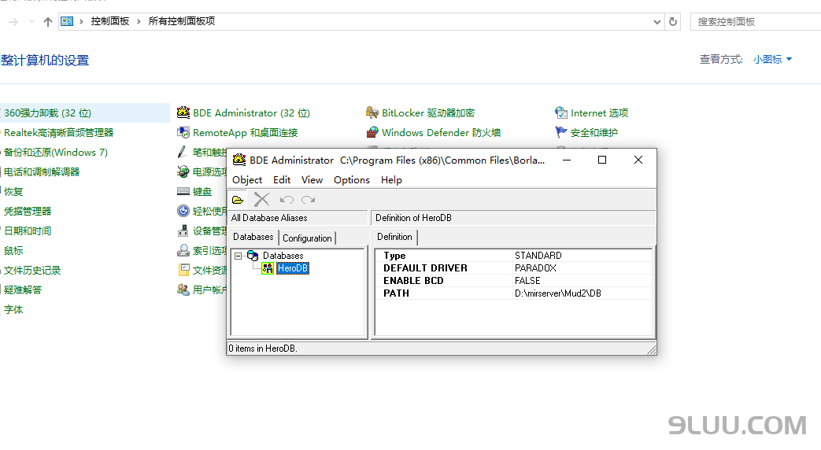Click the BDE Administrator title bar icon
Viewport: 821px width, 450px height.
click(239, 160)
